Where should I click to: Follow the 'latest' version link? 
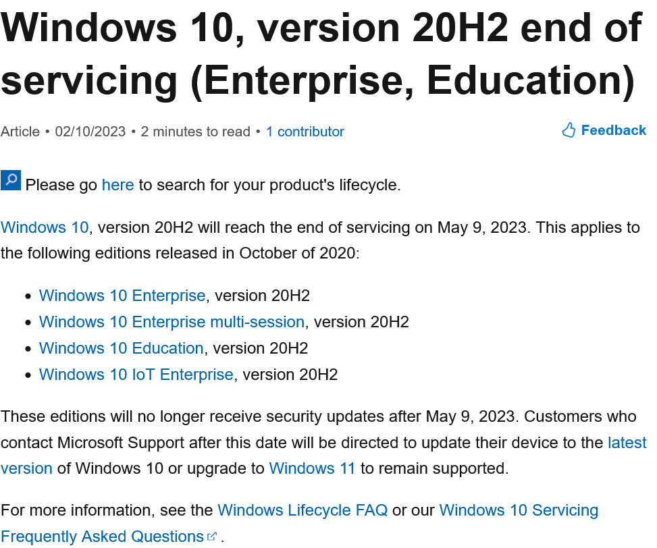pyautogui.click(x=627, y=443)
